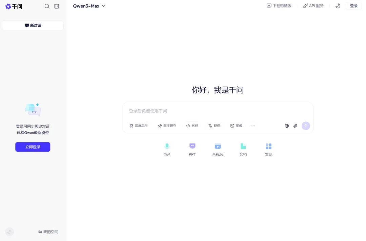Expand more tools with the ellipsis
The height and width of the screenshot is (241, 366).
[x=253, y=126]
